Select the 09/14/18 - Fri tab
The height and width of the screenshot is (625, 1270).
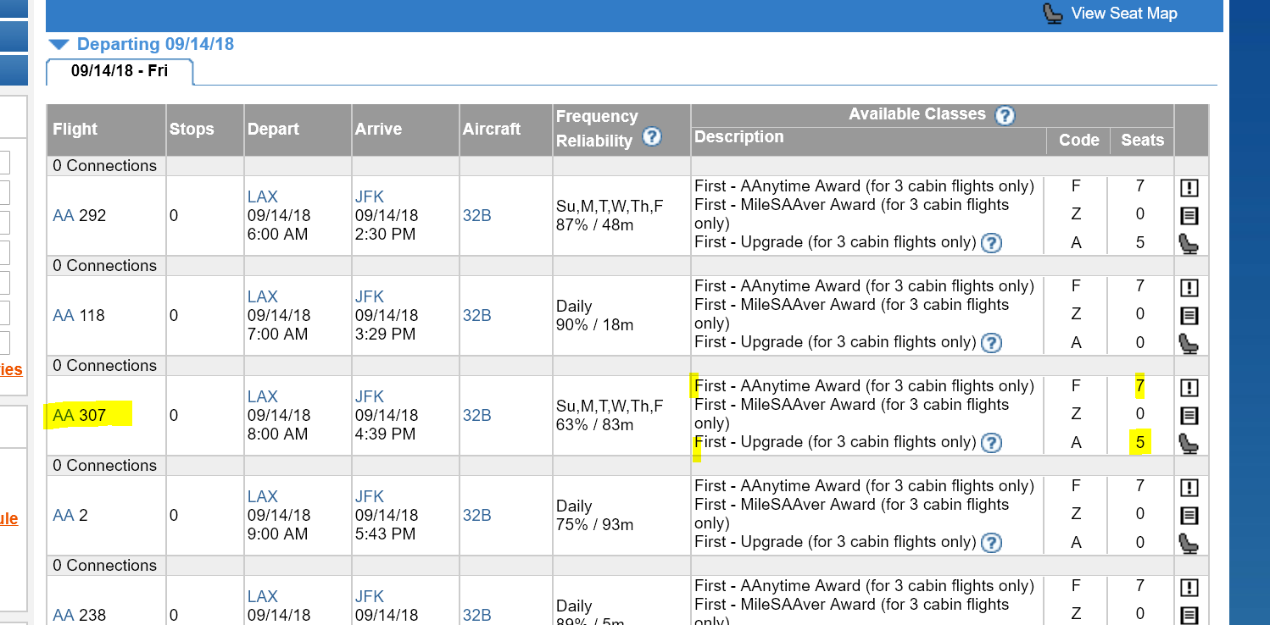click(120, 71)
